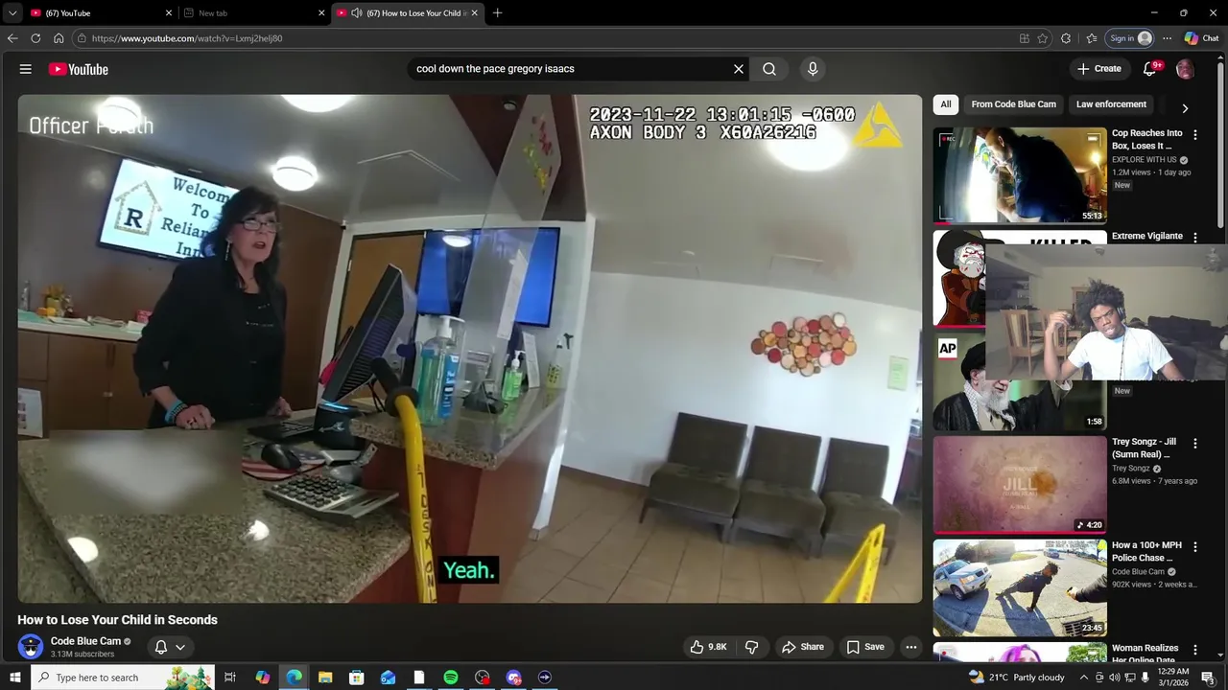Open File Explorer from taskbar

(x=325, y=678)
